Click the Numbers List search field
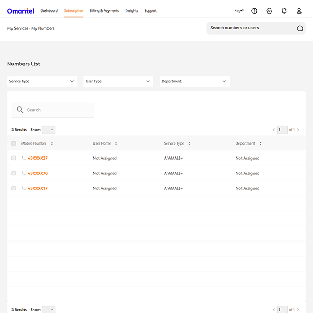The width and height of the screenshot is (313, 313). pyautogui.click(x=57, y=110)
